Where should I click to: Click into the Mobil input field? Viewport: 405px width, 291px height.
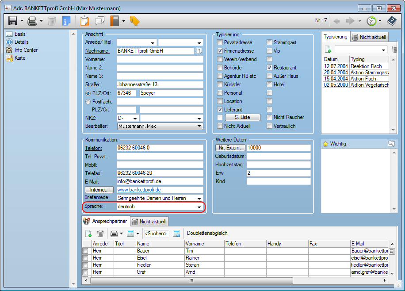pyautogui.click(x=160, y=165)
